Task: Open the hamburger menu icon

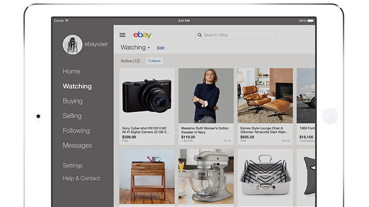Action: [122, 35]
